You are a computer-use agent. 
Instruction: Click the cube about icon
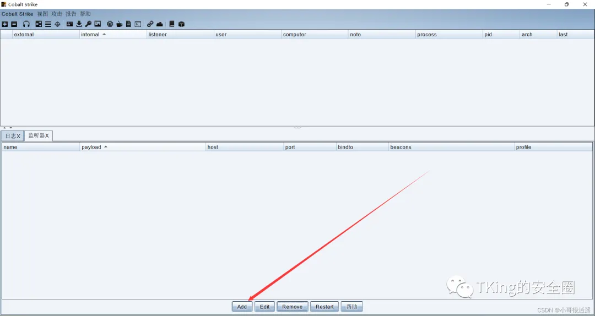click(181, 24)
